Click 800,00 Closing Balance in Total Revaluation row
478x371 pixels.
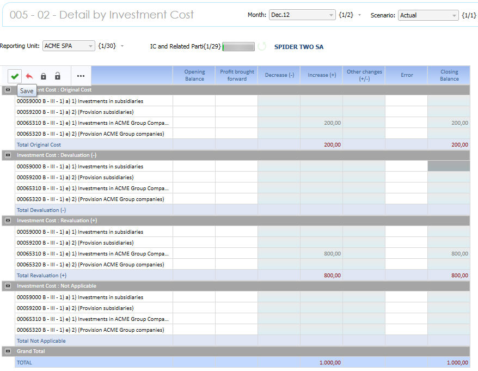(459, 275)
